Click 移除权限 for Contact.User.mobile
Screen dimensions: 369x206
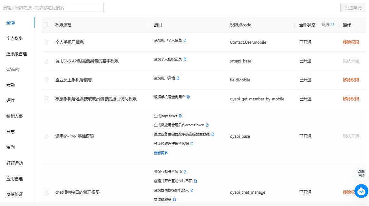pyautogui.click(x=351, y=42)
